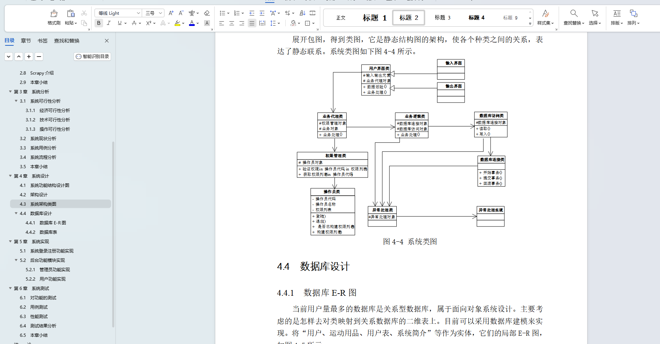Image resolution: width=660 pixels, height=344 pixels.
Task: Open the font name dropdown 等线 Light
Action: (x=138, y=13)
